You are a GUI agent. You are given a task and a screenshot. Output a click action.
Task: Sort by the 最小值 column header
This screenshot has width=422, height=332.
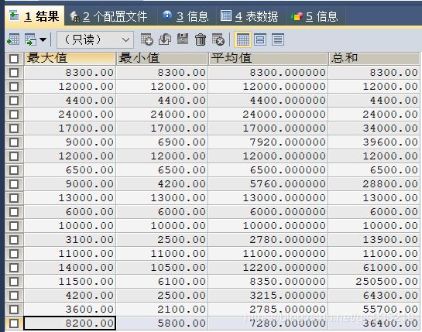[162, 58]
